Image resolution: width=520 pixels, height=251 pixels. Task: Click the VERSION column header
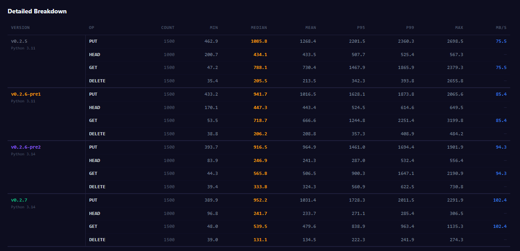20,28
